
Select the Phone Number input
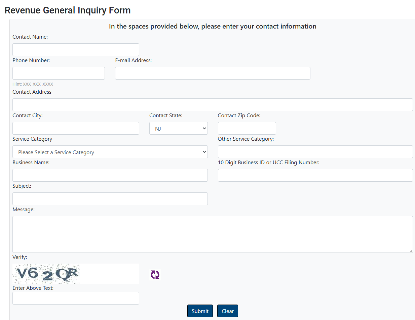click(x=59, y=73)
